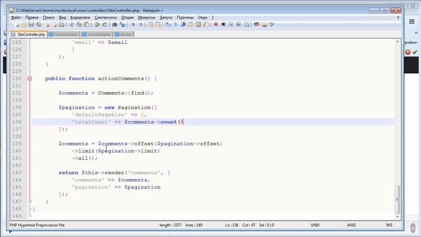Image resolution: width=421 pixels, height=237 pixels.
Task: Click 'totalCount' string on line 136
Action: point(91,122)
